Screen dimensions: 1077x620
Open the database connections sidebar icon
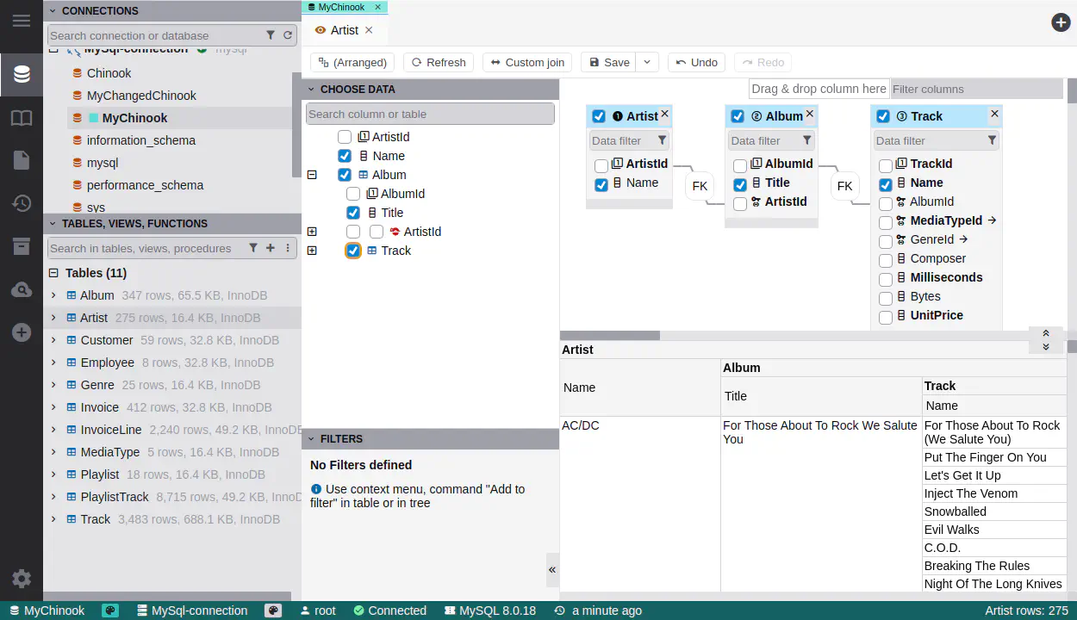pyautogui.click(x=22, y=74)
